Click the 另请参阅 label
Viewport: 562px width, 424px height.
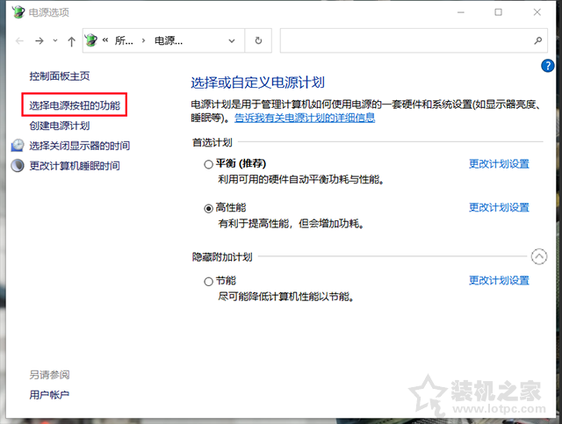(x=49, y=375)
